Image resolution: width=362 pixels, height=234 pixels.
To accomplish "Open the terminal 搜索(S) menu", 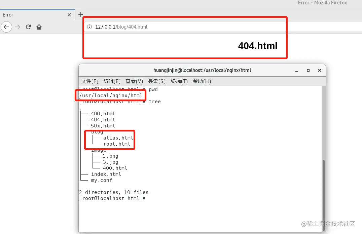I will [x=157, y=81].
